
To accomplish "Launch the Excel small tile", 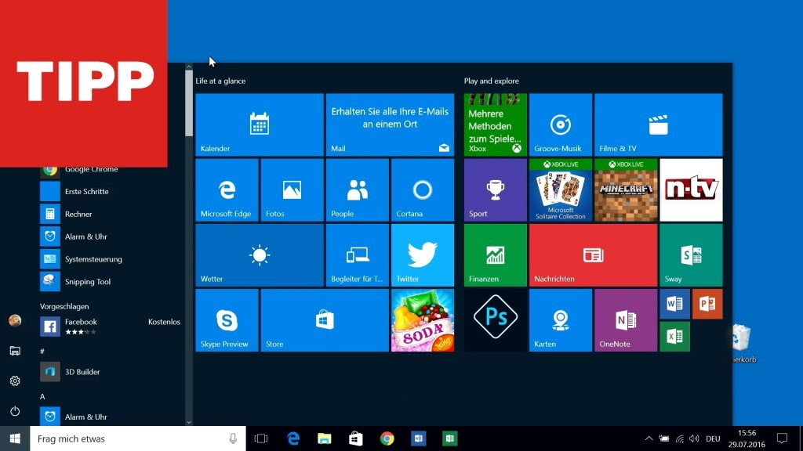I will 675,337.
